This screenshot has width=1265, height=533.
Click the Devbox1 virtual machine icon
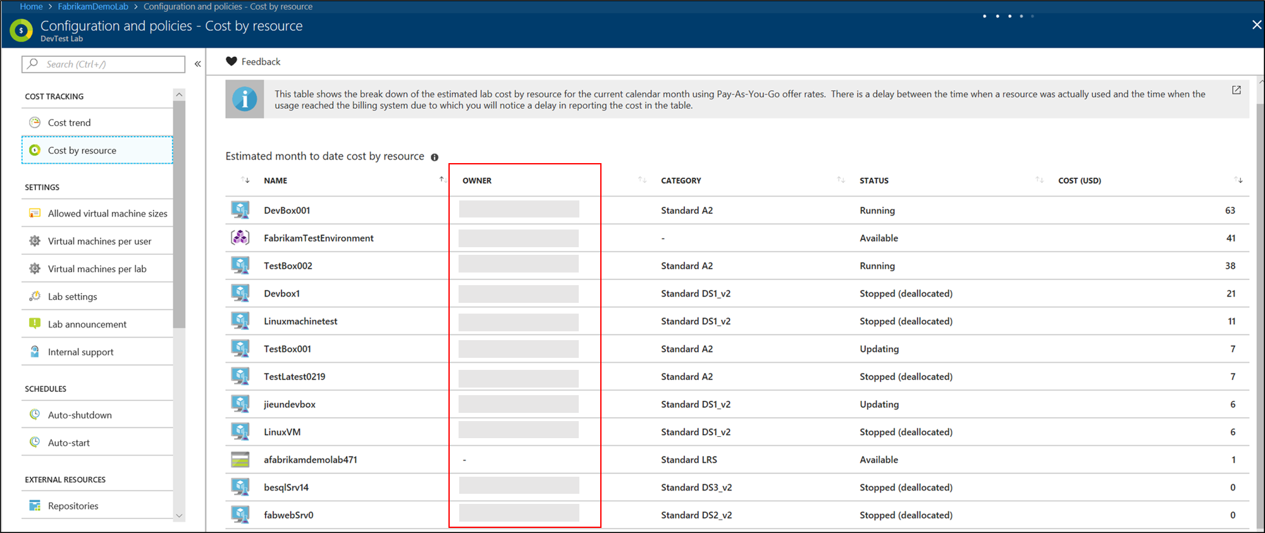pyautogui.click(x=240, y=293)
